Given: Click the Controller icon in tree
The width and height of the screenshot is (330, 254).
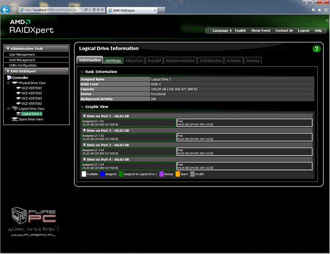Looking at the screenshot, I should point(9,78).
